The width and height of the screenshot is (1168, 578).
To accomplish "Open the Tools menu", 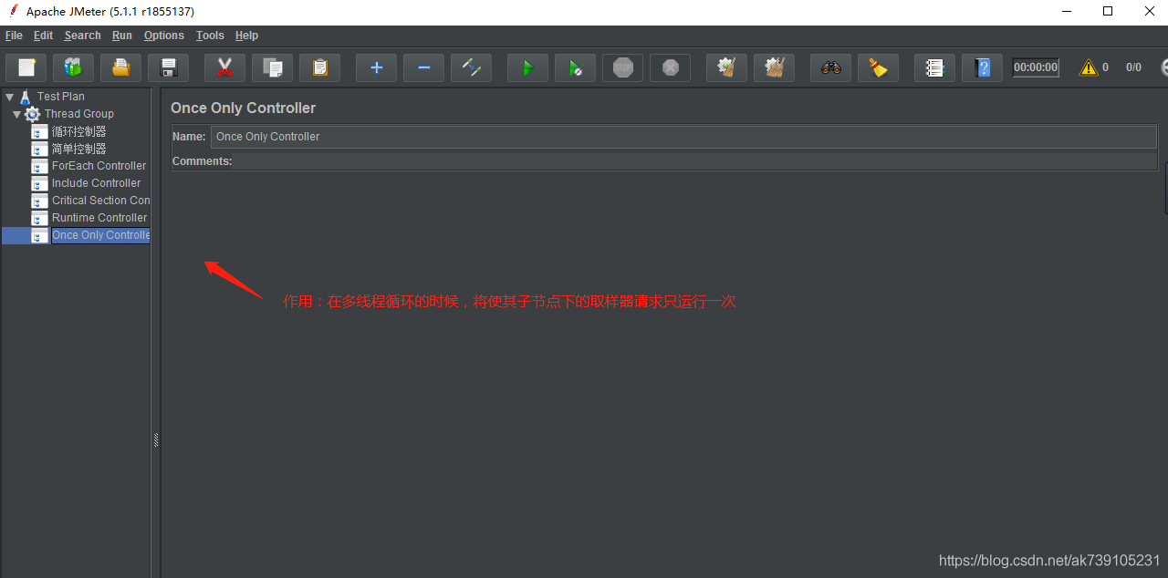I will pyautogui.click(x=210, y=36).
